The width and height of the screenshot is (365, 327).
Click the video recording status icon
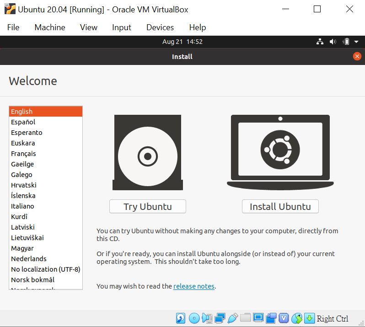coord(271,318)
